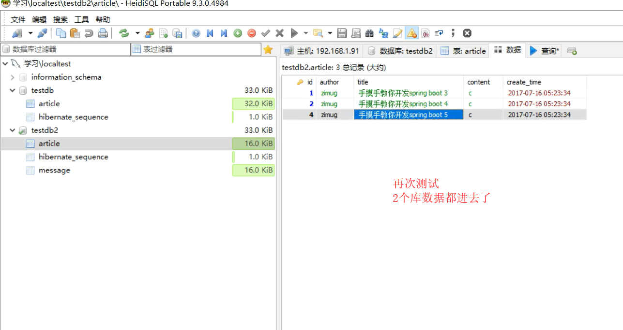Open the run query dropdown arrow
The width and height of the screenshot is (623, 330).
coord(305,33)
